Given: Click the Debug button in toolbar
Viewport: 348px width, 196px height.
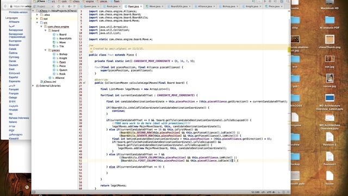Looking at the screenshot, I should coord(270,1).
